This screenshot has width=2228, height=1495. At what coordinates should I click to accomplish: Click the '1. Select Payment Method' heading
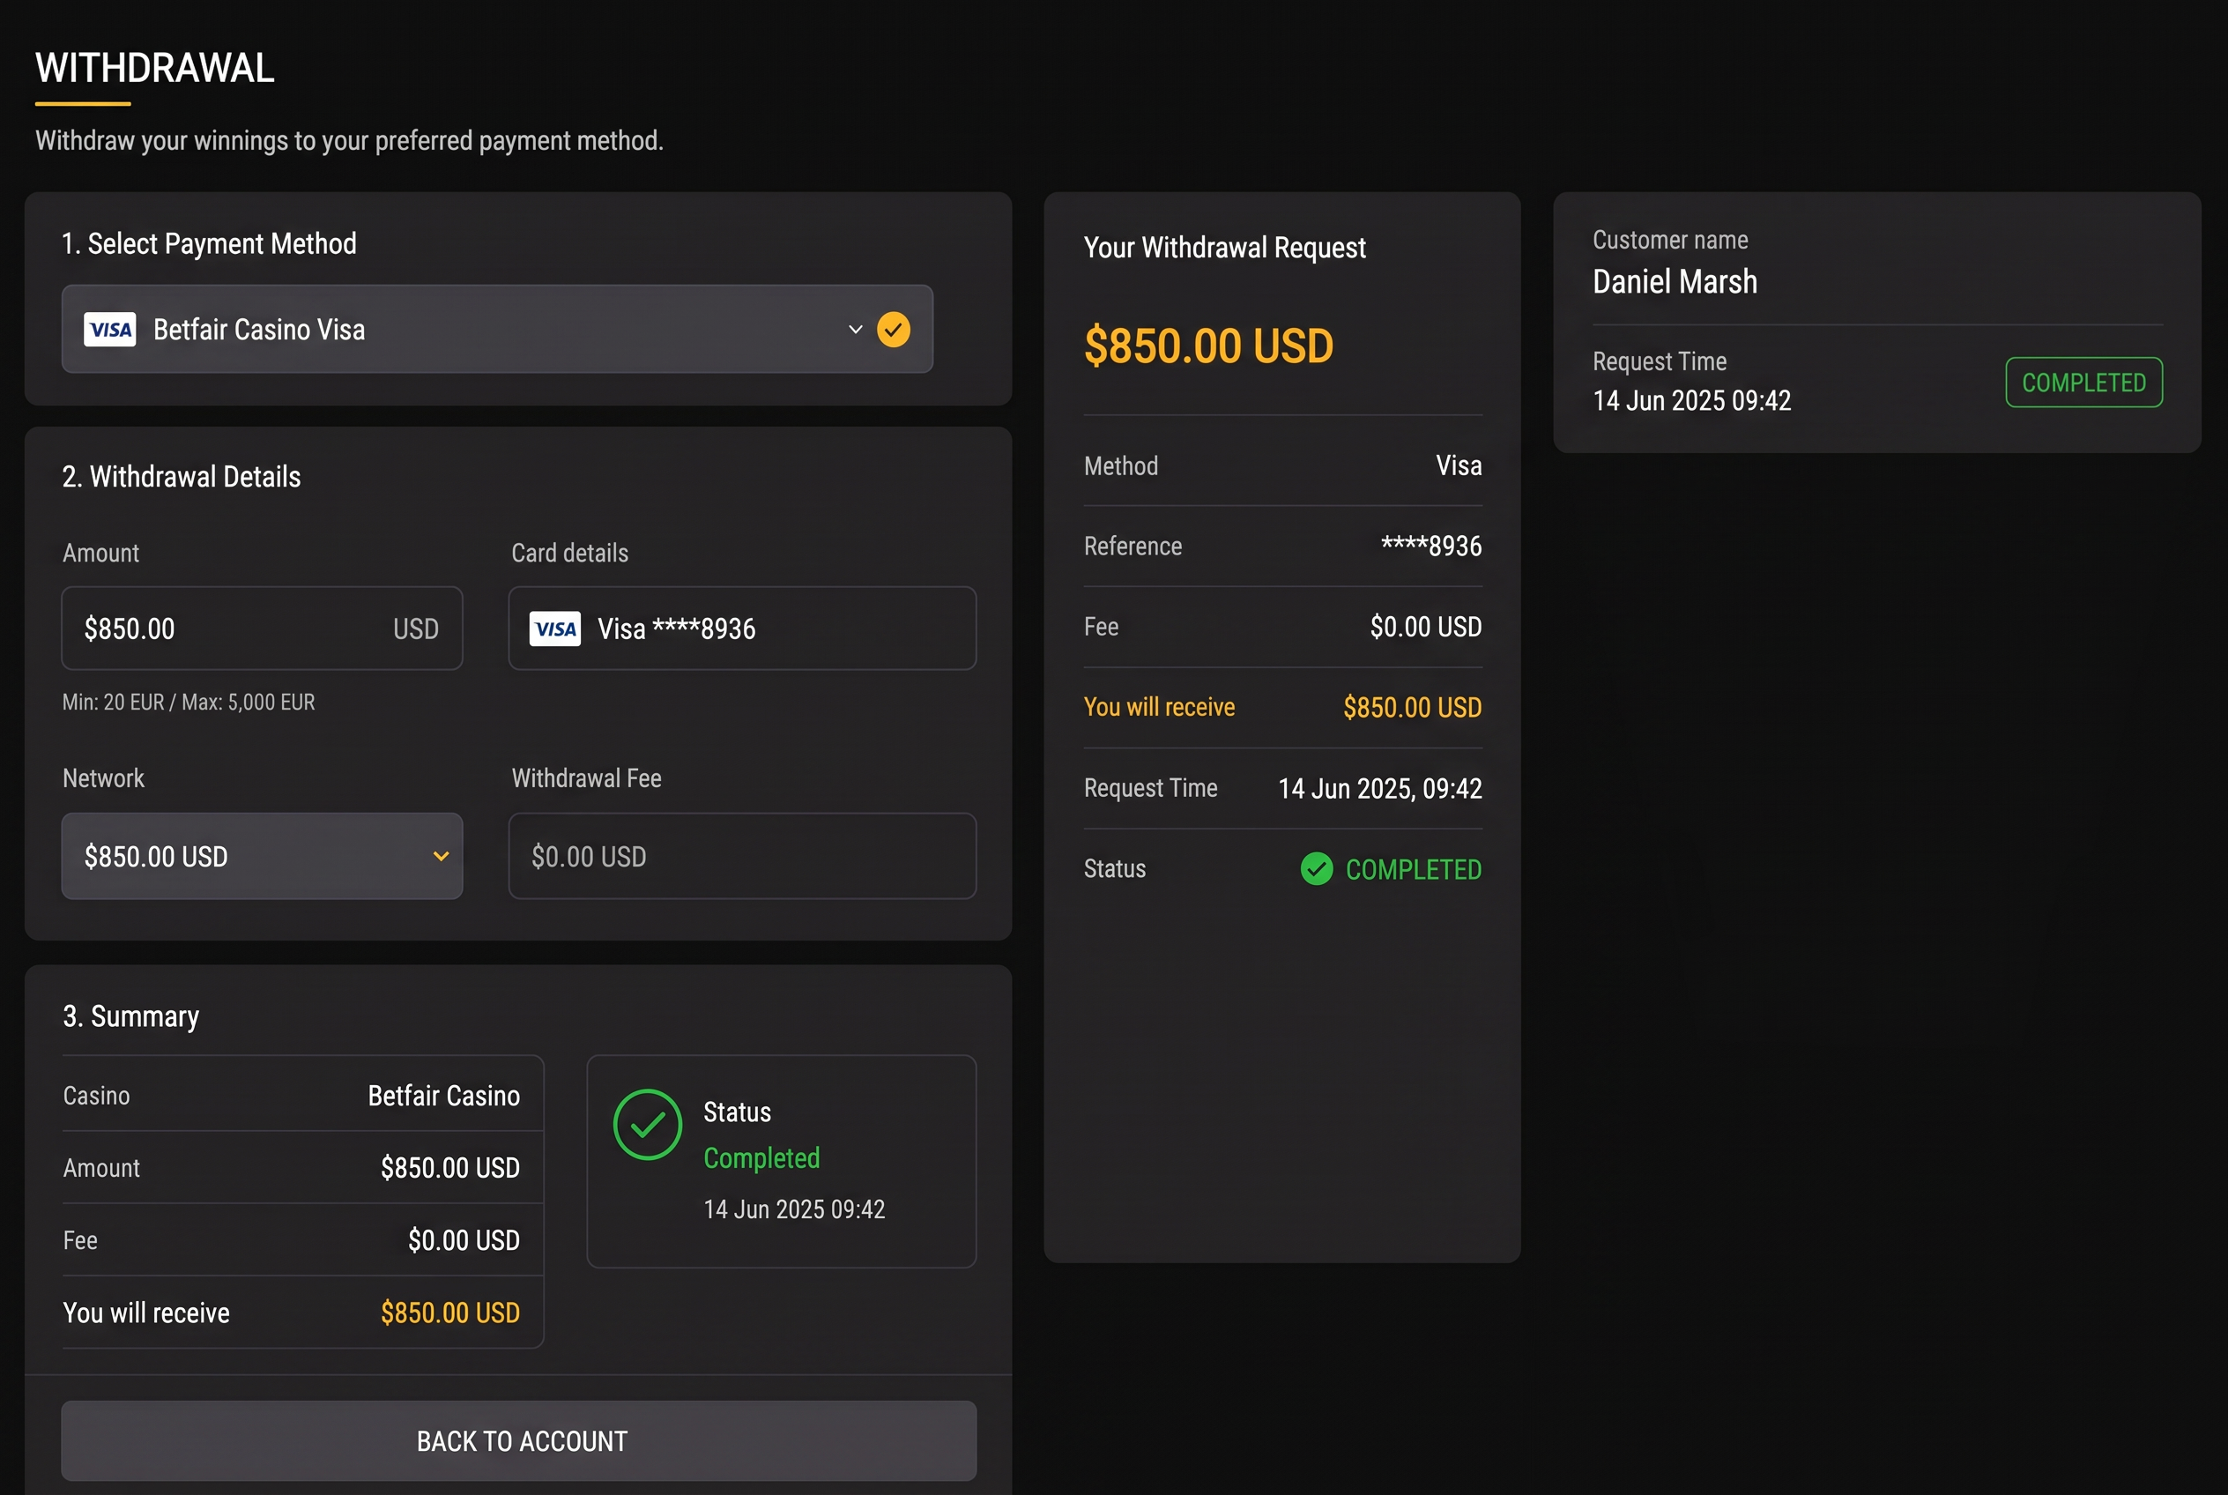[x=209, y=244]
